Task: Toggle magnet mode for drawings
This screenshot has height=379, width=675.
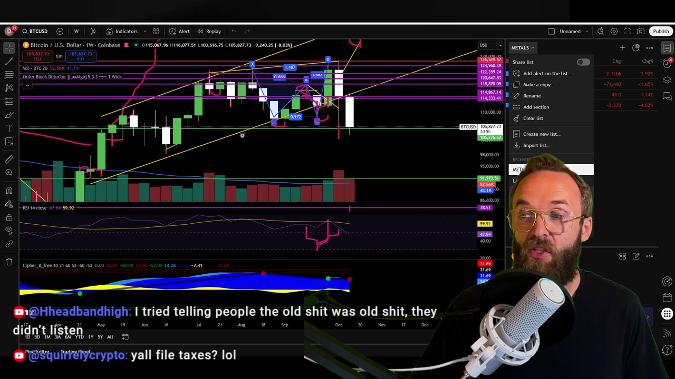Action: (9, 191)
